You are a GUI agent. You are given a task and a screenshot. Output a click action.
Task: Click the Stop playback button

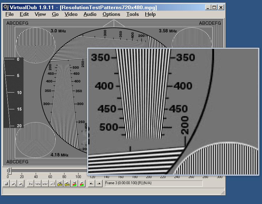[6, 184]
